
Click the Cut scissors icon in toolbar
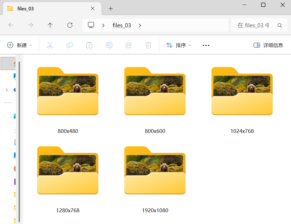pyautogui.click(x=50, y=45)
